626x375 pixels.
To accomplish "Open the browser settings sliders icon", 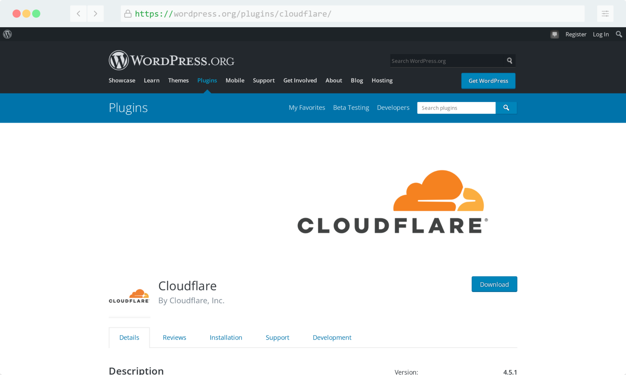I will pos(605,13).
